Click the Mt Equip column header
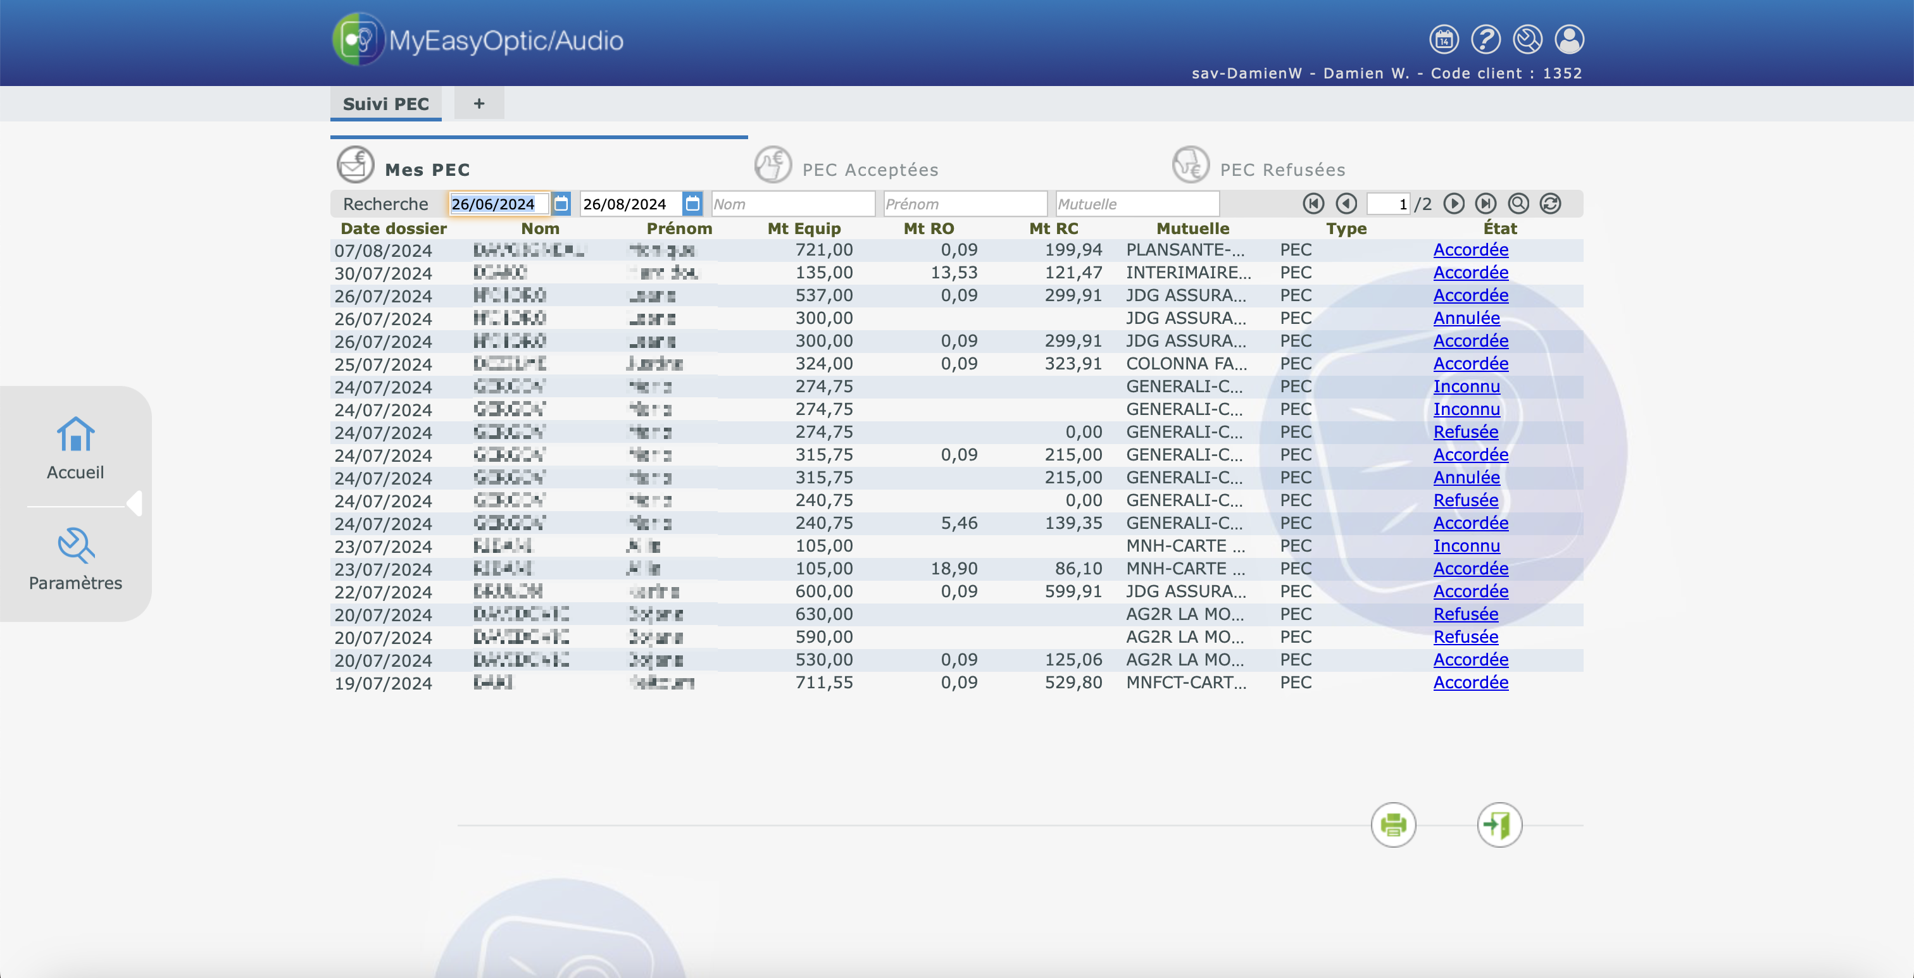Screen dimensions: 1914x978 click(x=804, y=229)
